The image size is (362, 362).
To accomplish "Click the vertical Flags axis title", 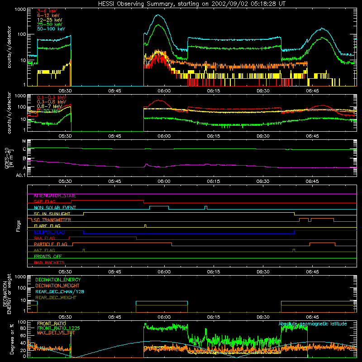I will pyautogui.click(x=19, y=226).
